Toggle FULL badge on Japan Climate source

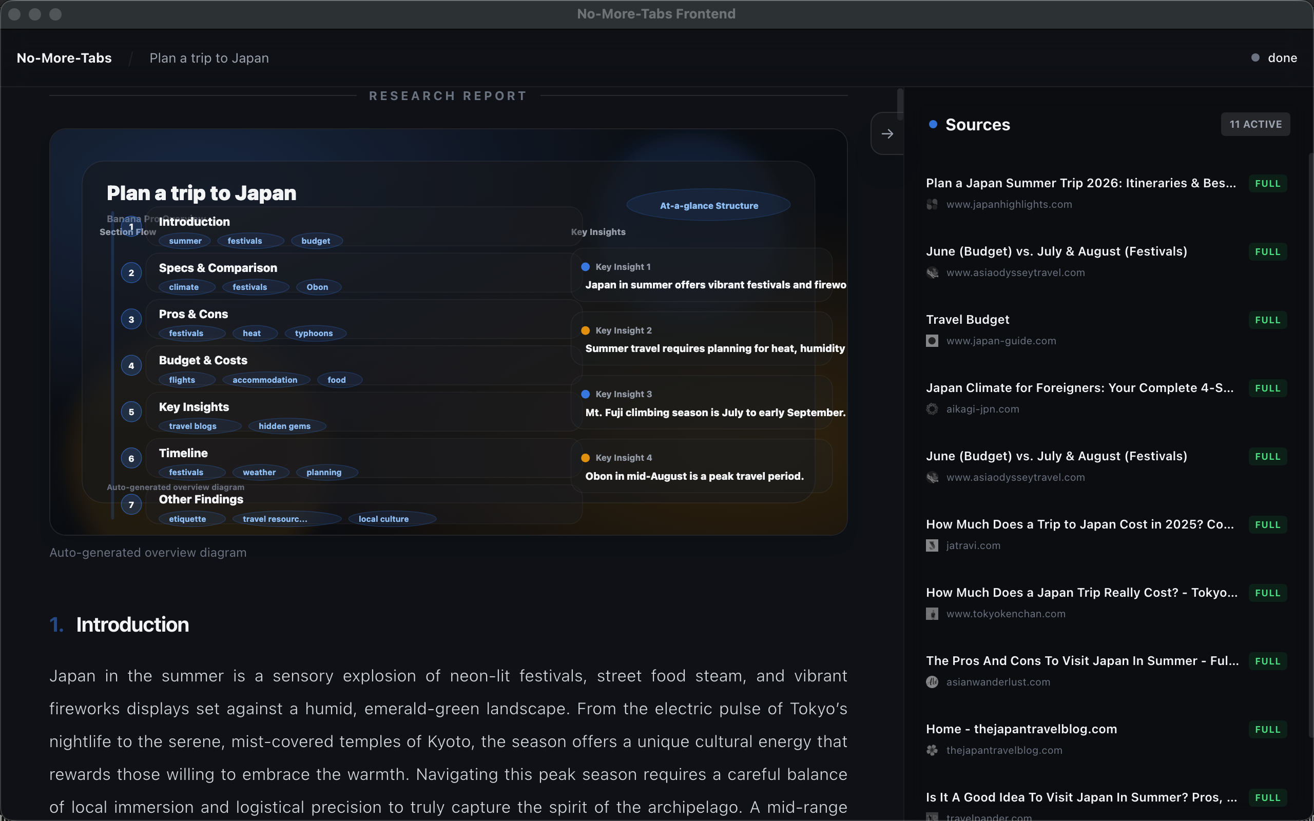(1267, 388)
